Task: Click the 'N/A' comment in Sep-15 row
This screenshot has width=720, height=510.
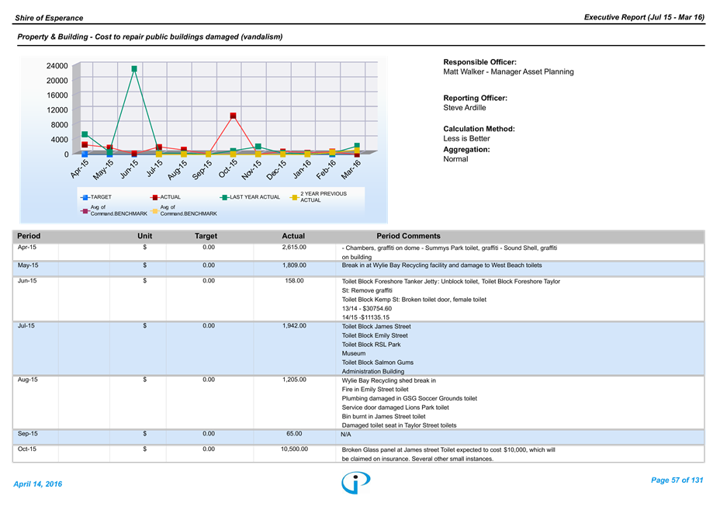Action: 346,434
